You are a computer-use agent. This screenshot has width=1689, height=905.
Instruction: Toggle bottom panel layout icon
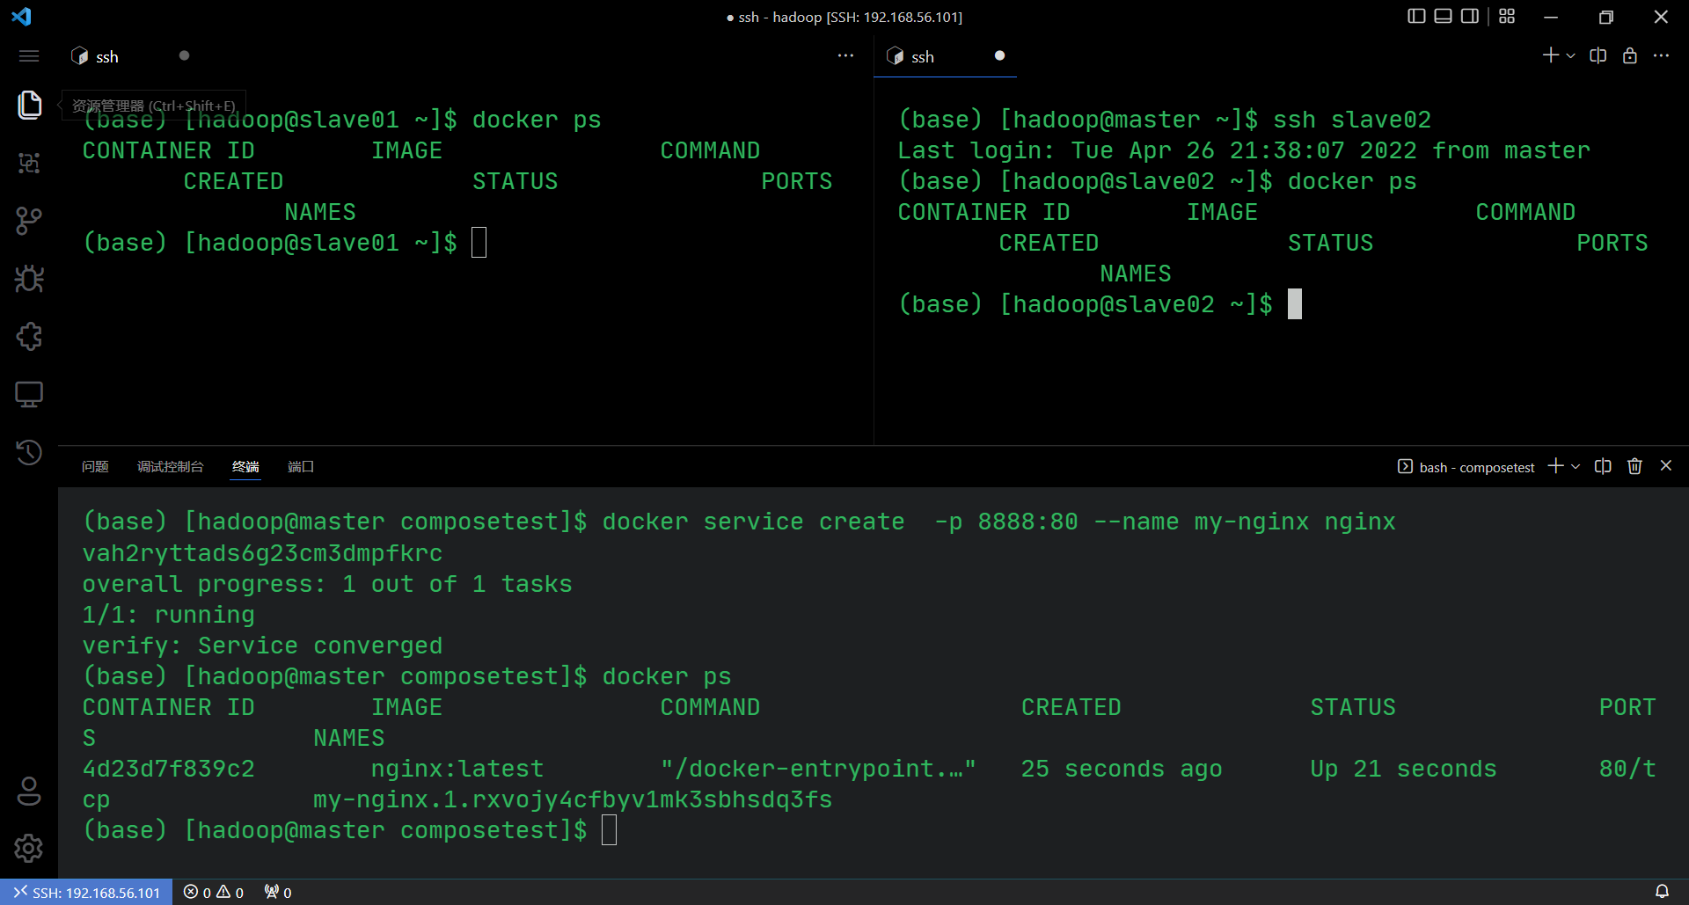1443,17
